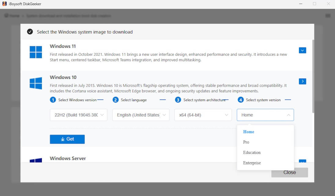The height and width of the screenshot is (196, 335).
Task: Open the x64 (64-bit) architecture dropdown
Action: coord(203,115)
